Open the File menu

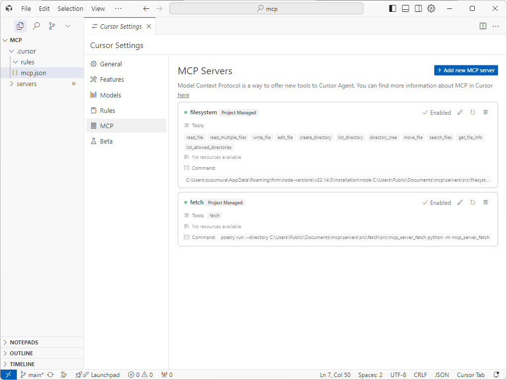26,9
